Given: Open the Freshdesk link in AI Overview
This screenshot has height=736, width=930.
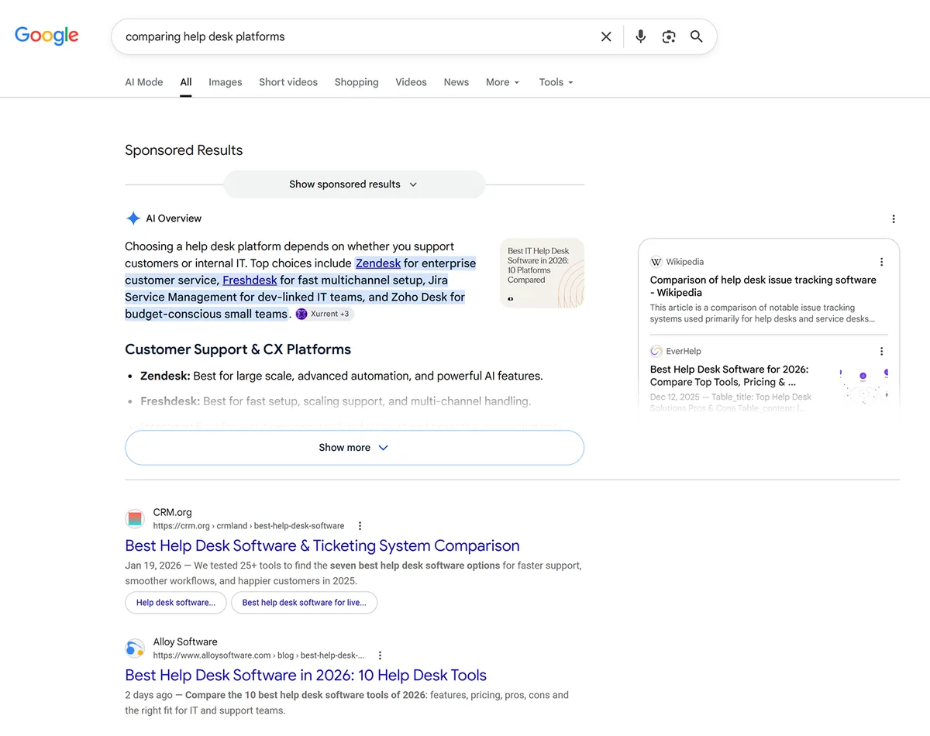Looking at the screenshot, I should 250,280.
